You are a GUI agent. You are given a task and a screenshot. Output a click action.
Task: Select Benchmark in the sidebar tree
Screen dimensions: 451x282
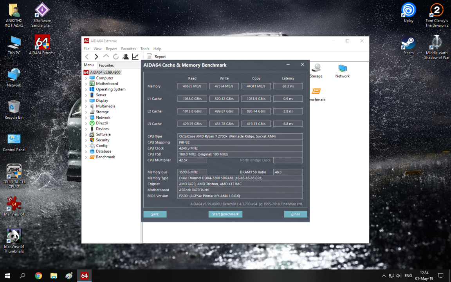(102, 157)
